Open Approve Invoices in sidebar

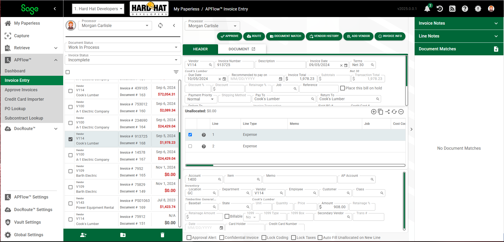point(21,90)
